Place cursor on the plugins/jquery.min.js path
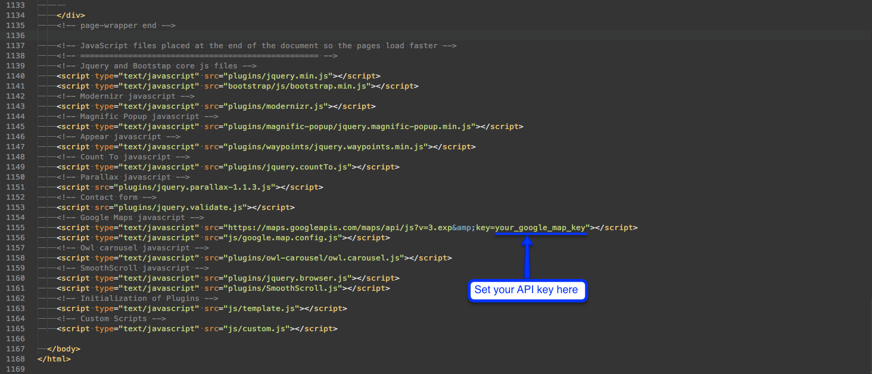 [278, 76]
